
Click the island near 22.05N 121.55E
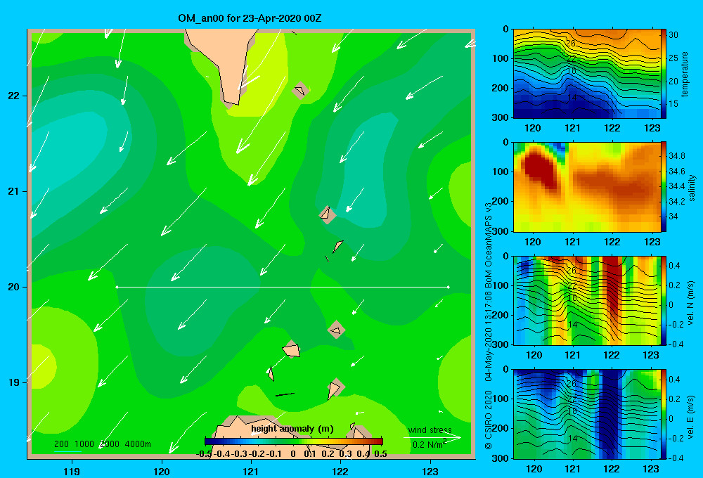point(300,91)
